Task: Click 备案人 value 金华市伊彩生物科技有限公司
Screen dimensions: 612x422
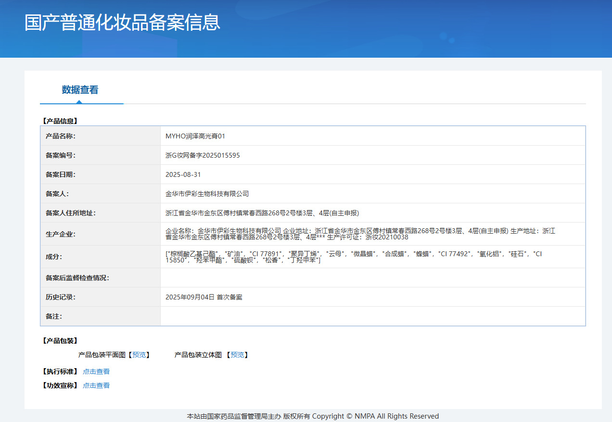Action: coord(207,194)
